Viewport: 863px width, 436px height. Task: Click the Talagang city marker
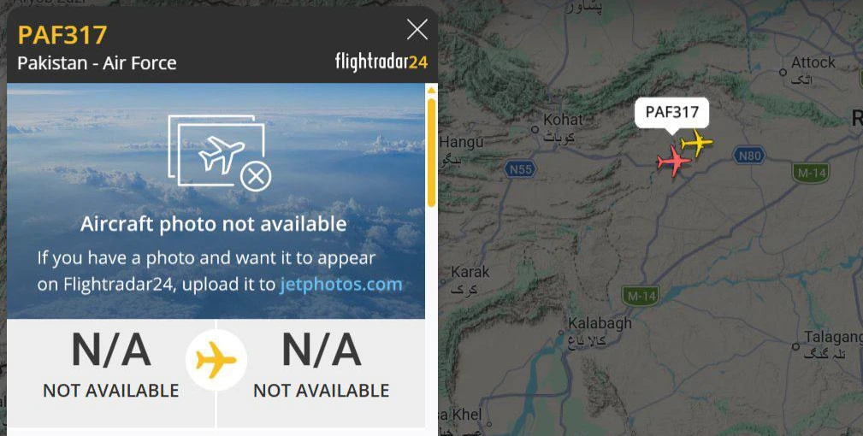tap(795, 346)
